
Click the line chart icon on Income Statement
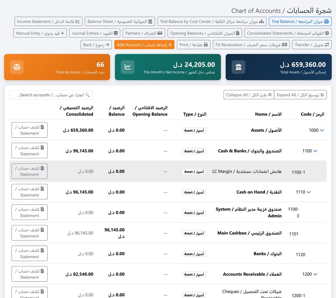(78, 21)
